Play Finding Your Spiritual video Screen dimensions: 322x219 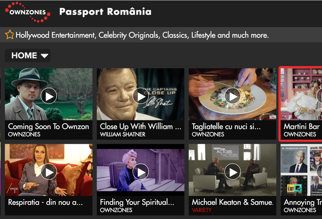tap(140, 172)
